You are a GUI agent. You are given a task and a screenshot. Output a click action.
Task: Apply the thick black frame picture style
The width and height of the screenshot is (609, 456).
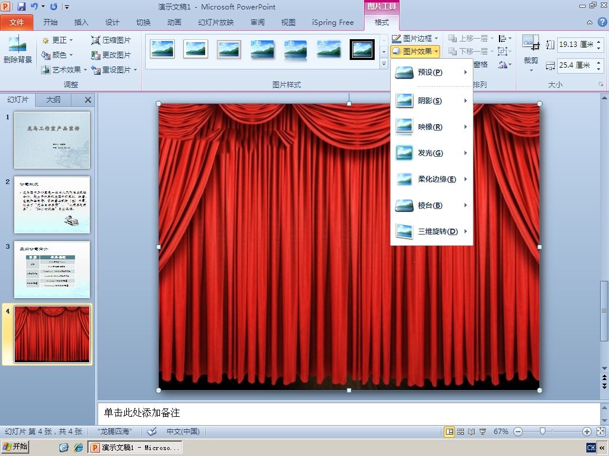[x=362, y=49]
